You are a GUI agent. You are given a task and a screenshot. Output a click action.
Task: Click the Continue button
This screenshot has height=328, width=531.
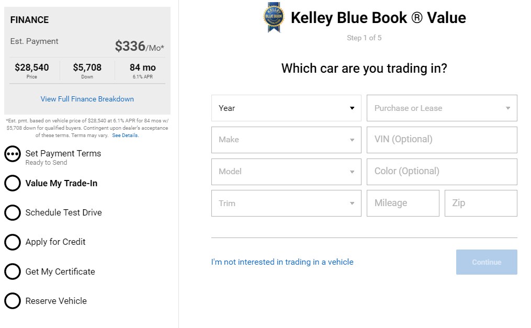pos(487,262)
